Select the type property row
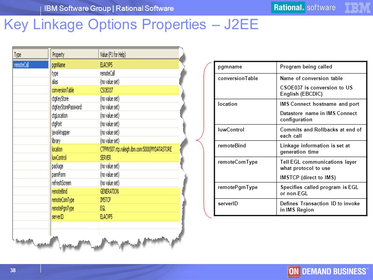373x280 pixels. [x=115, y=73]
